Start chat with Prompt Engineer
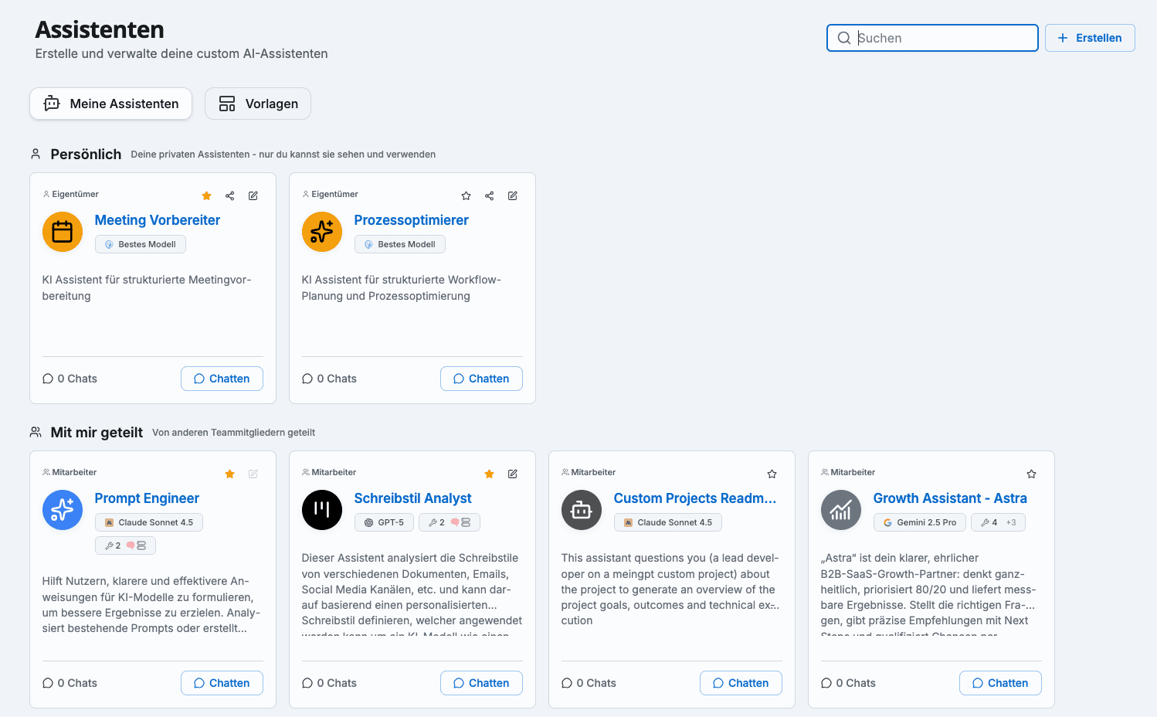The image size is (1157, 717). (222, 683)
